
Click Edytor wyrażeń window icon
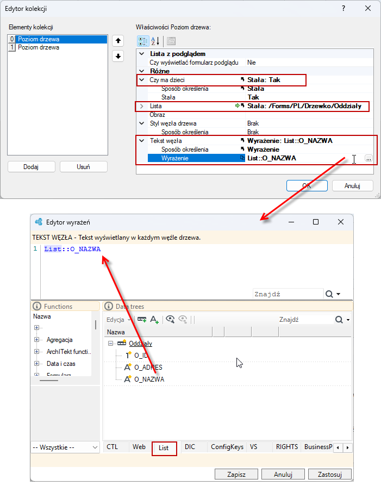pos(39,222)
